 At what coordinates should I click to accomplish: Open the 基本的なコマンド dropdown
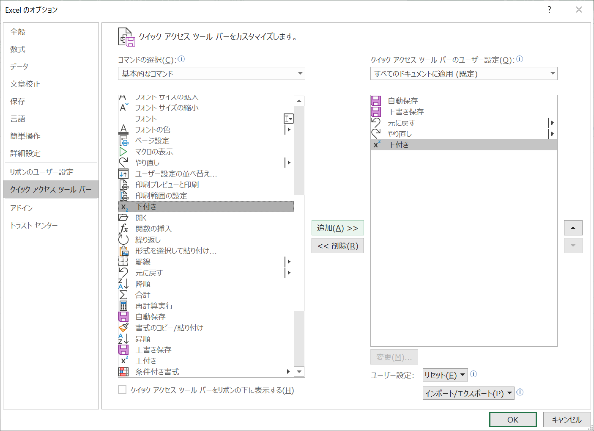[x=211, y=74]
